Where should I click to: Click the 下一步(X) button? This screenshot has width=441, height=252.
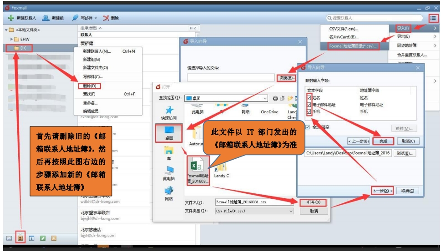tap(382, 191)
